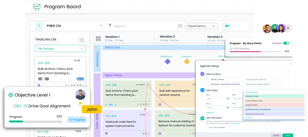308x137 pixels.
Task: Open the Learn more link
Action: (235, 123)
